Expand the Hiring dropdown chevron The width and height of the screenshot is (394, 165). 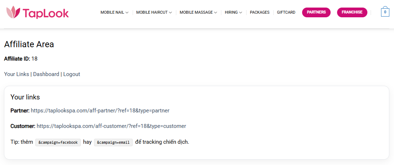240,13
